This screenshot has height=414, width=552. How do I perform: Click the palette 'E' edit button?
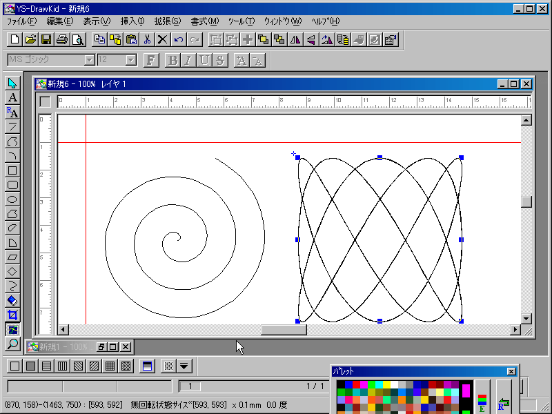pos(482,397)
